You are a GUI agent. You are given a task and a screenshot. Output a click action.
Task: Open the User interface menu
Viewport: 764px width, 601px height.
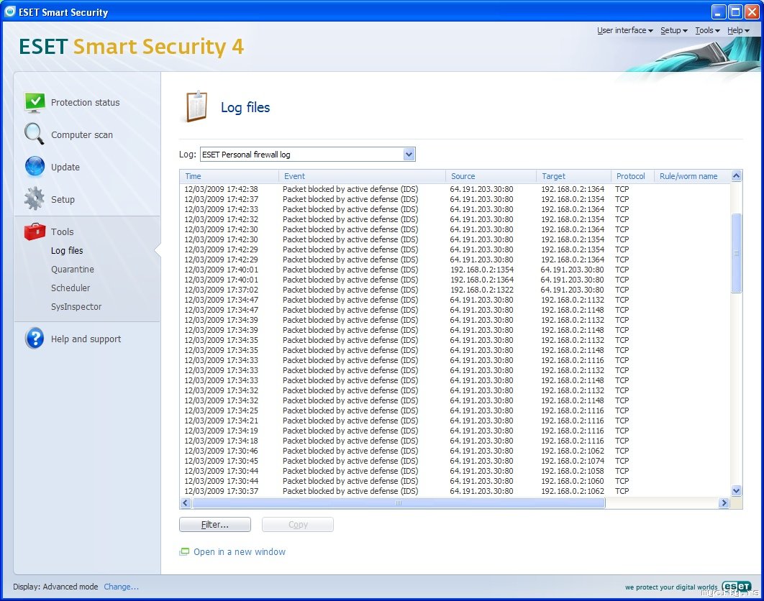point(624,30)
